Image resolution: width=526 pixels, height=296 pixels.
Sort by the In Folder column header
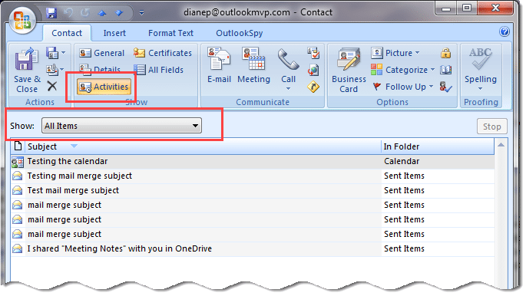pyautogui.click(x=438, y=146)
